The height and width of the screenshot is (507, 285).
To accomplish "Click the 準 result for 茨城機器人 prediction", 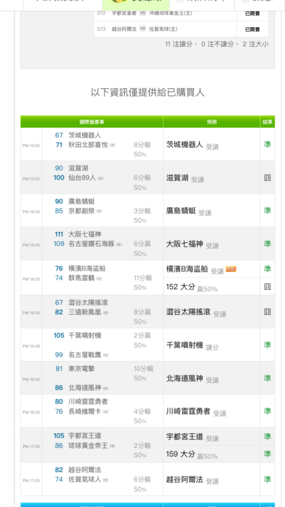I will [267, 144].
